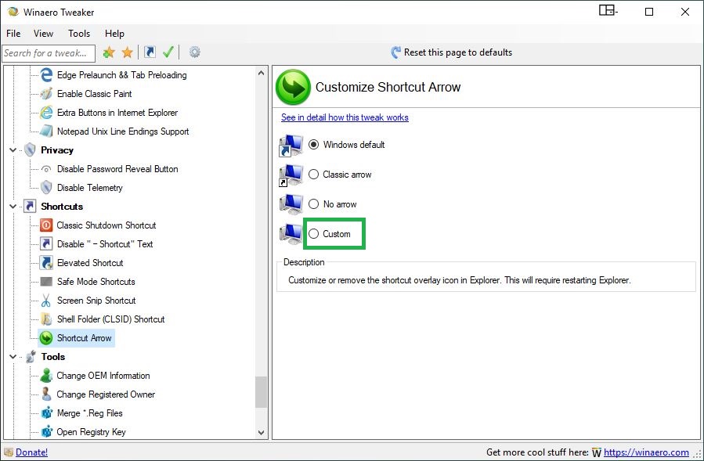The image size is (704, 461).
Task: Click the tree vertical scrollbar thumb
Action: point(262,392)
